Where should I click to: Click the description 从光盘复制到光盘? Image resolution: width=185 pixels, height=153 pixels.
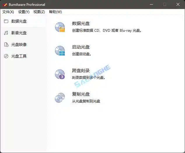[x=86, y=101]
